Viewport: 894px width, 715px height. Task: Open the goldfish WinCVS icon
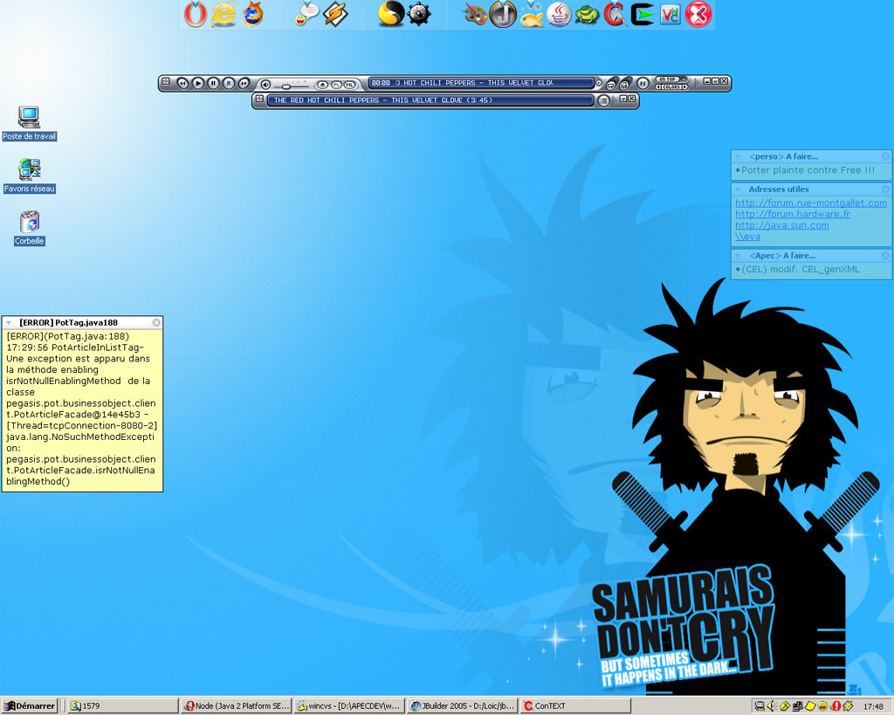[532, 14]
